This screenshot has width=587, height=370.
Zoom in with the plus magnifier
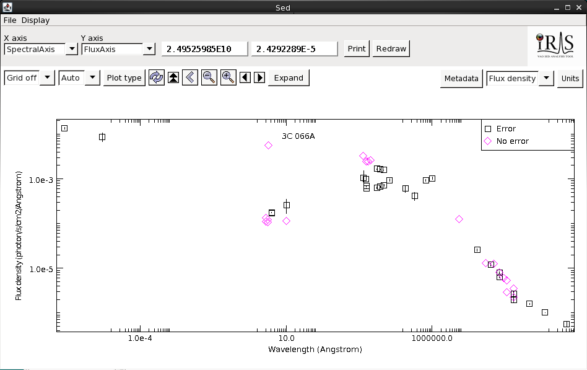point(228,77)
